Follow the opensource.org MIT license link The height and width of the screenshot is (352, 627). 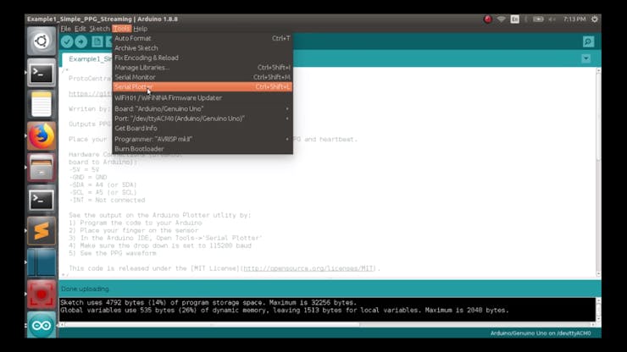point(308,268)
